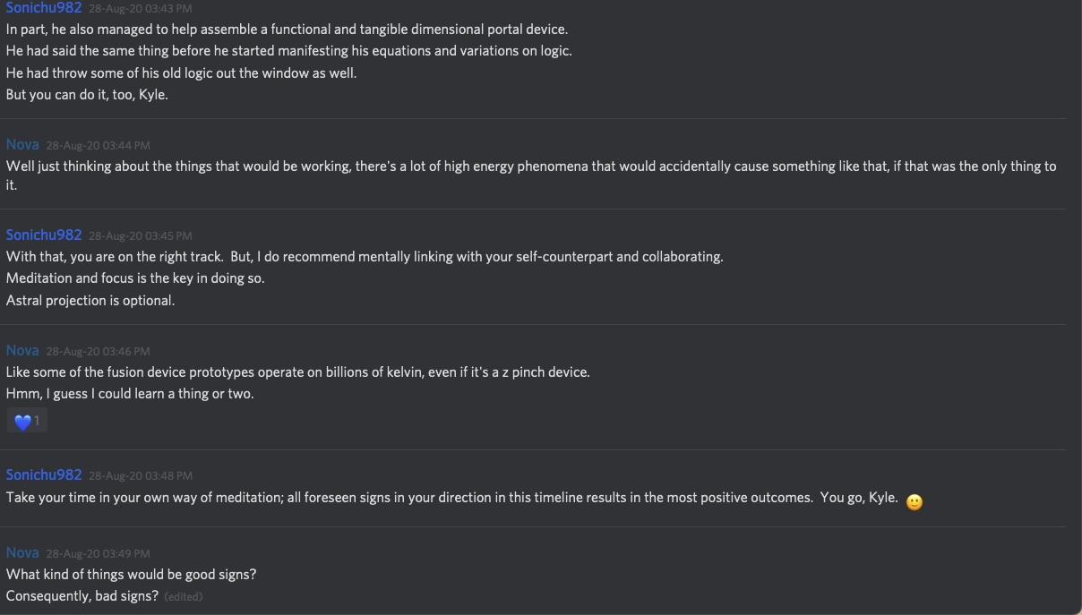1082x615 pixels.
Task: Click the 28-Aug-20 03:44 PM timestamp
Action: coord(98,145)
